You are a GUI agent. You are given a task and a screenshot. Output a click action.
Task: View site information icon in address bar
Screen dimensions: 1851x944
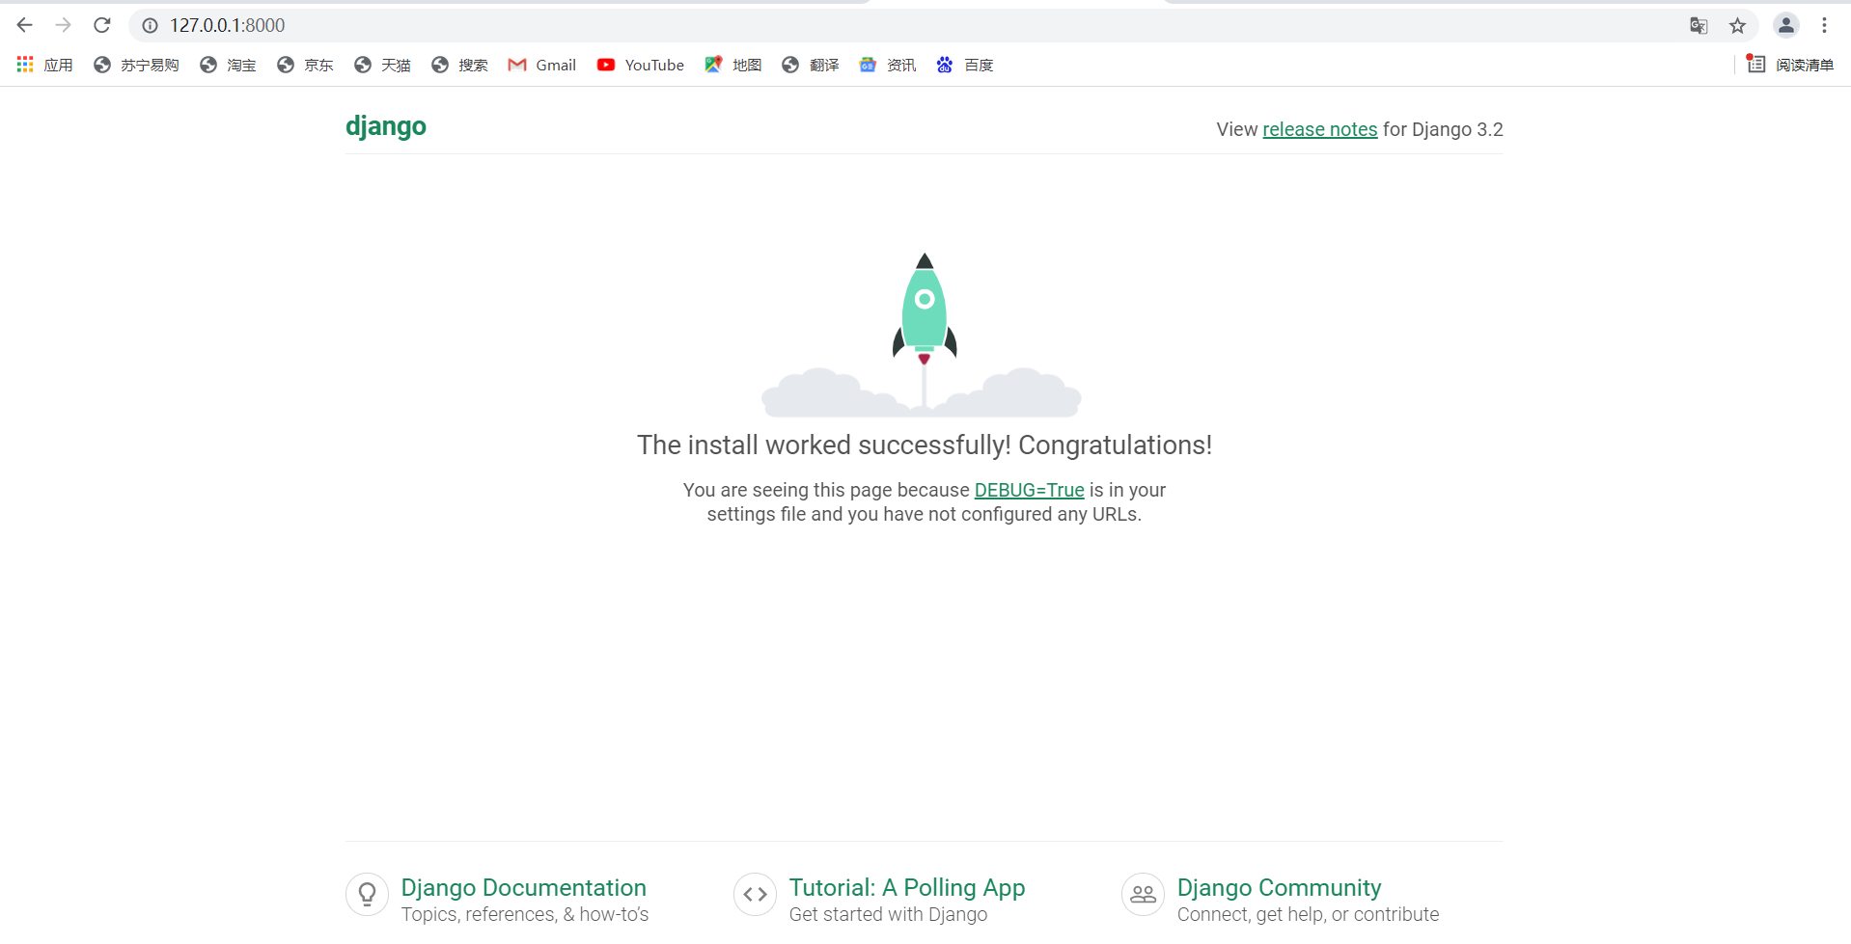150,26
